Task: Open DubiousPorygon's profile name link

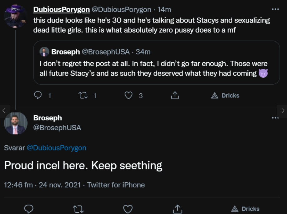Action: click(61, 10)
